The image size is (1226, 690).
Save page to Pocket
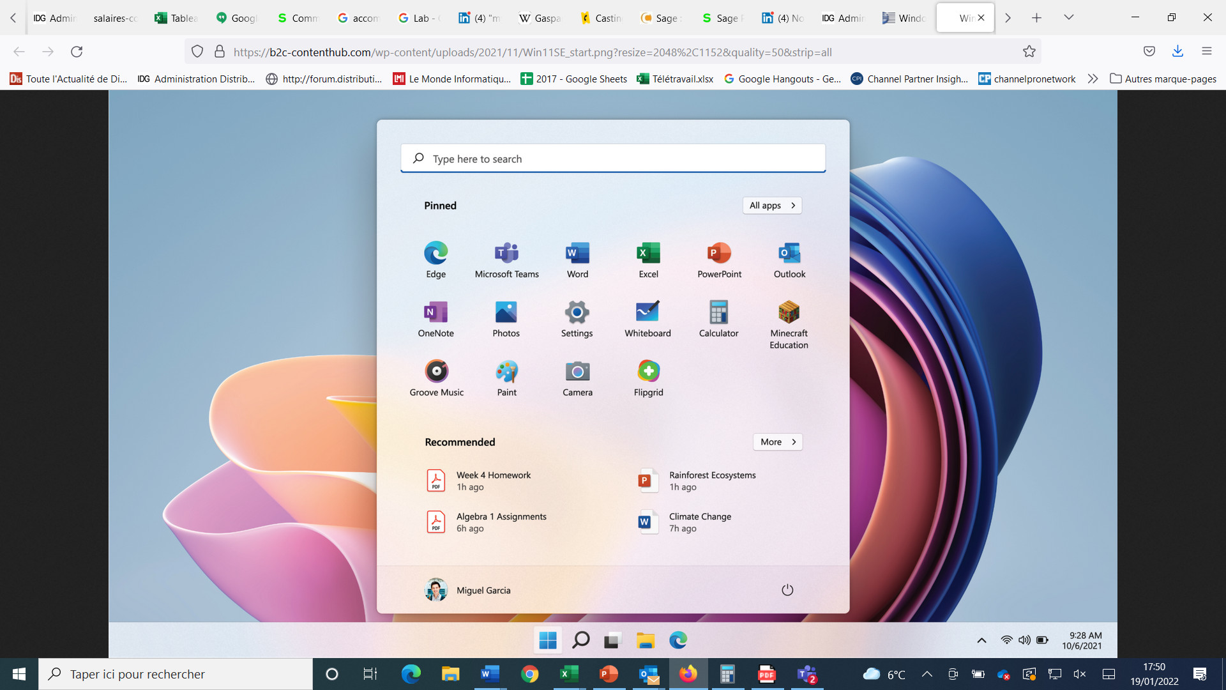click(x=1149, y=52)
